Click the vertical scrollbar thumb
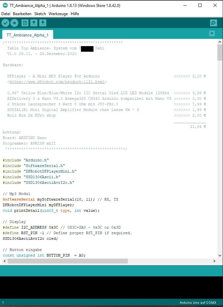The image size is (223, 307). [220, 52]
